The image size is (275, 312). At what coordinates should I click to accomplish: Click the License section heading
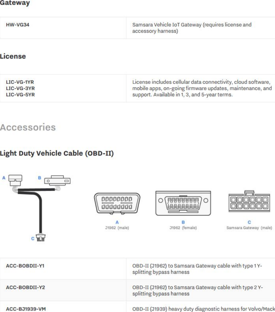point(13,56)
